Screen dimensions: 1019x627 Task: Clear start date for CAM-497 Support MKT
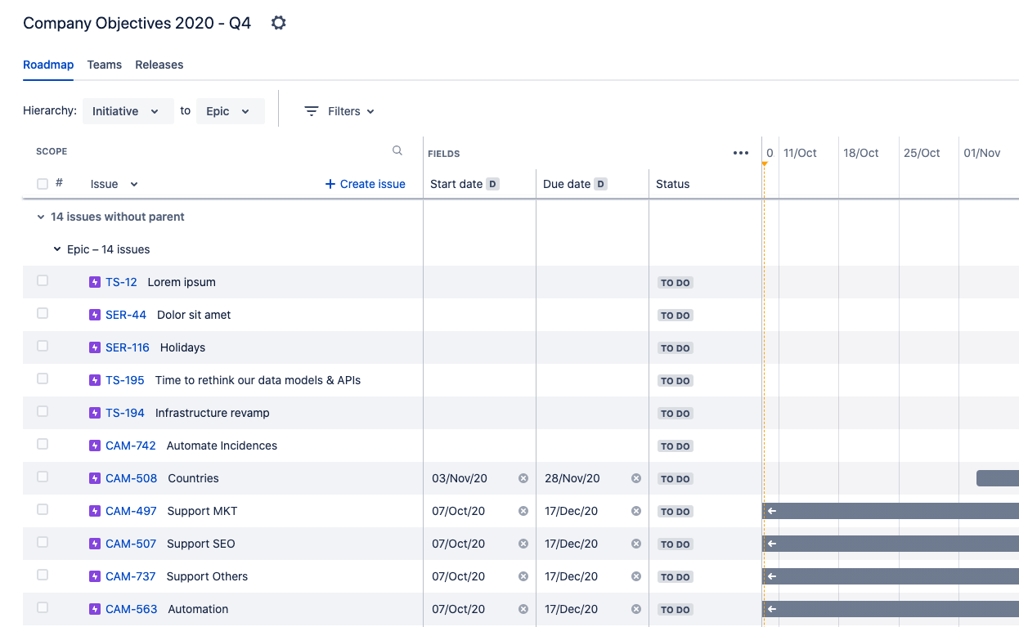pyautogui.click(x=523, y=511)
